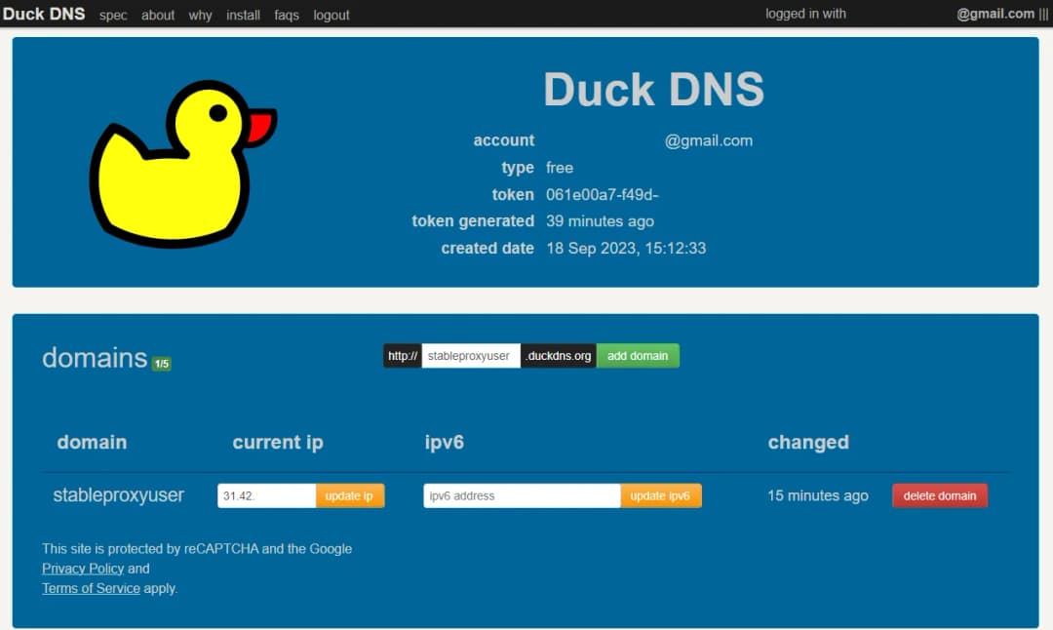Image resolution: width=1053 pixels, height=630 pixels.
Task: Delete the stableproxyuser domain
Action: pos(939,495)
